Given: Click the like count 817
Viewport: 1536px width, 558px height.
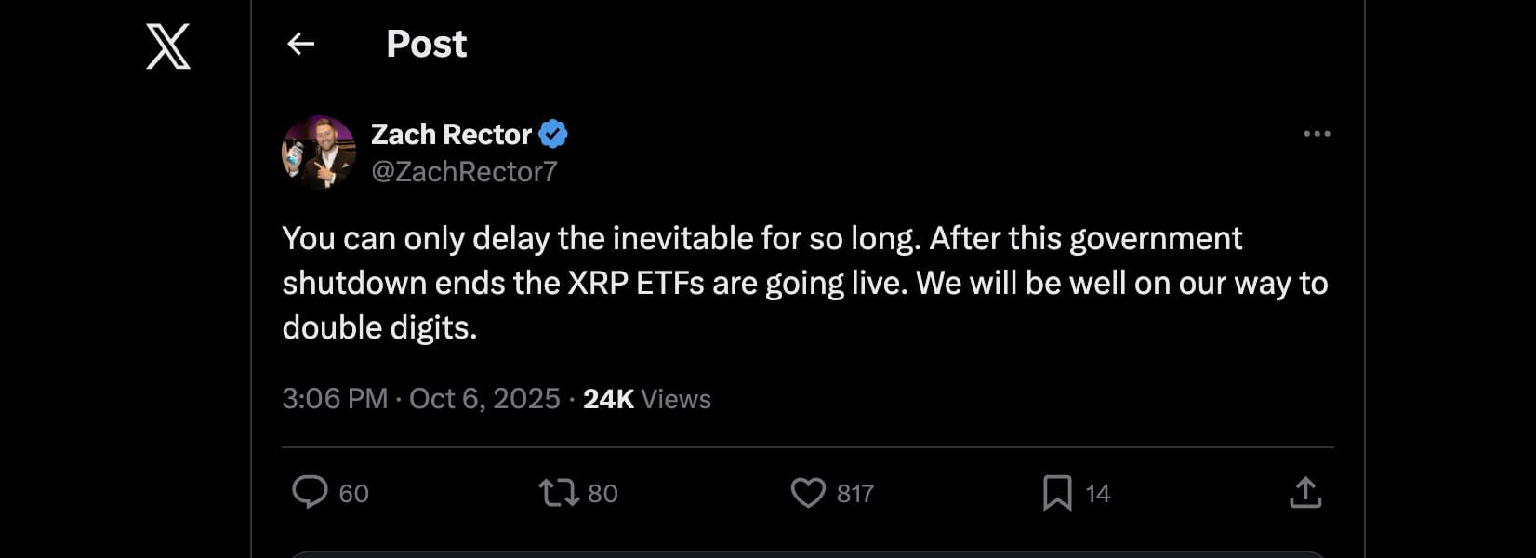Looking at the screenshot, I should tap(854, 494).
